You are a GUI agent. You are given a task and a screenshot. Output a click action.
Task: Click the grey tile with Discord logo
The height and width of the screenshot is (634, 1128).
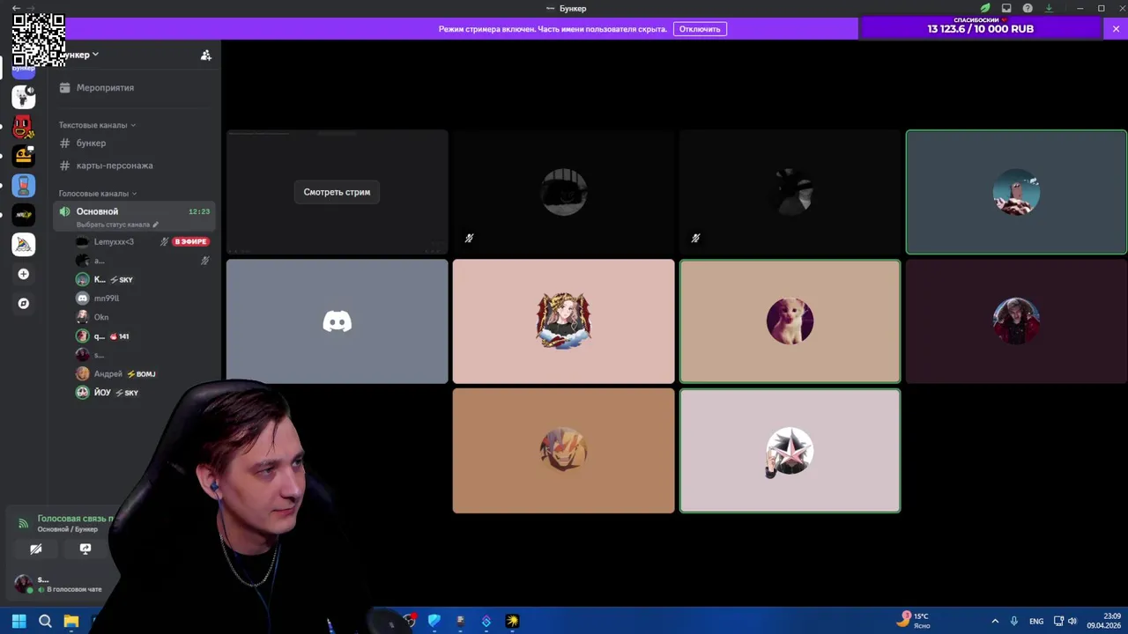click(337, 321)
